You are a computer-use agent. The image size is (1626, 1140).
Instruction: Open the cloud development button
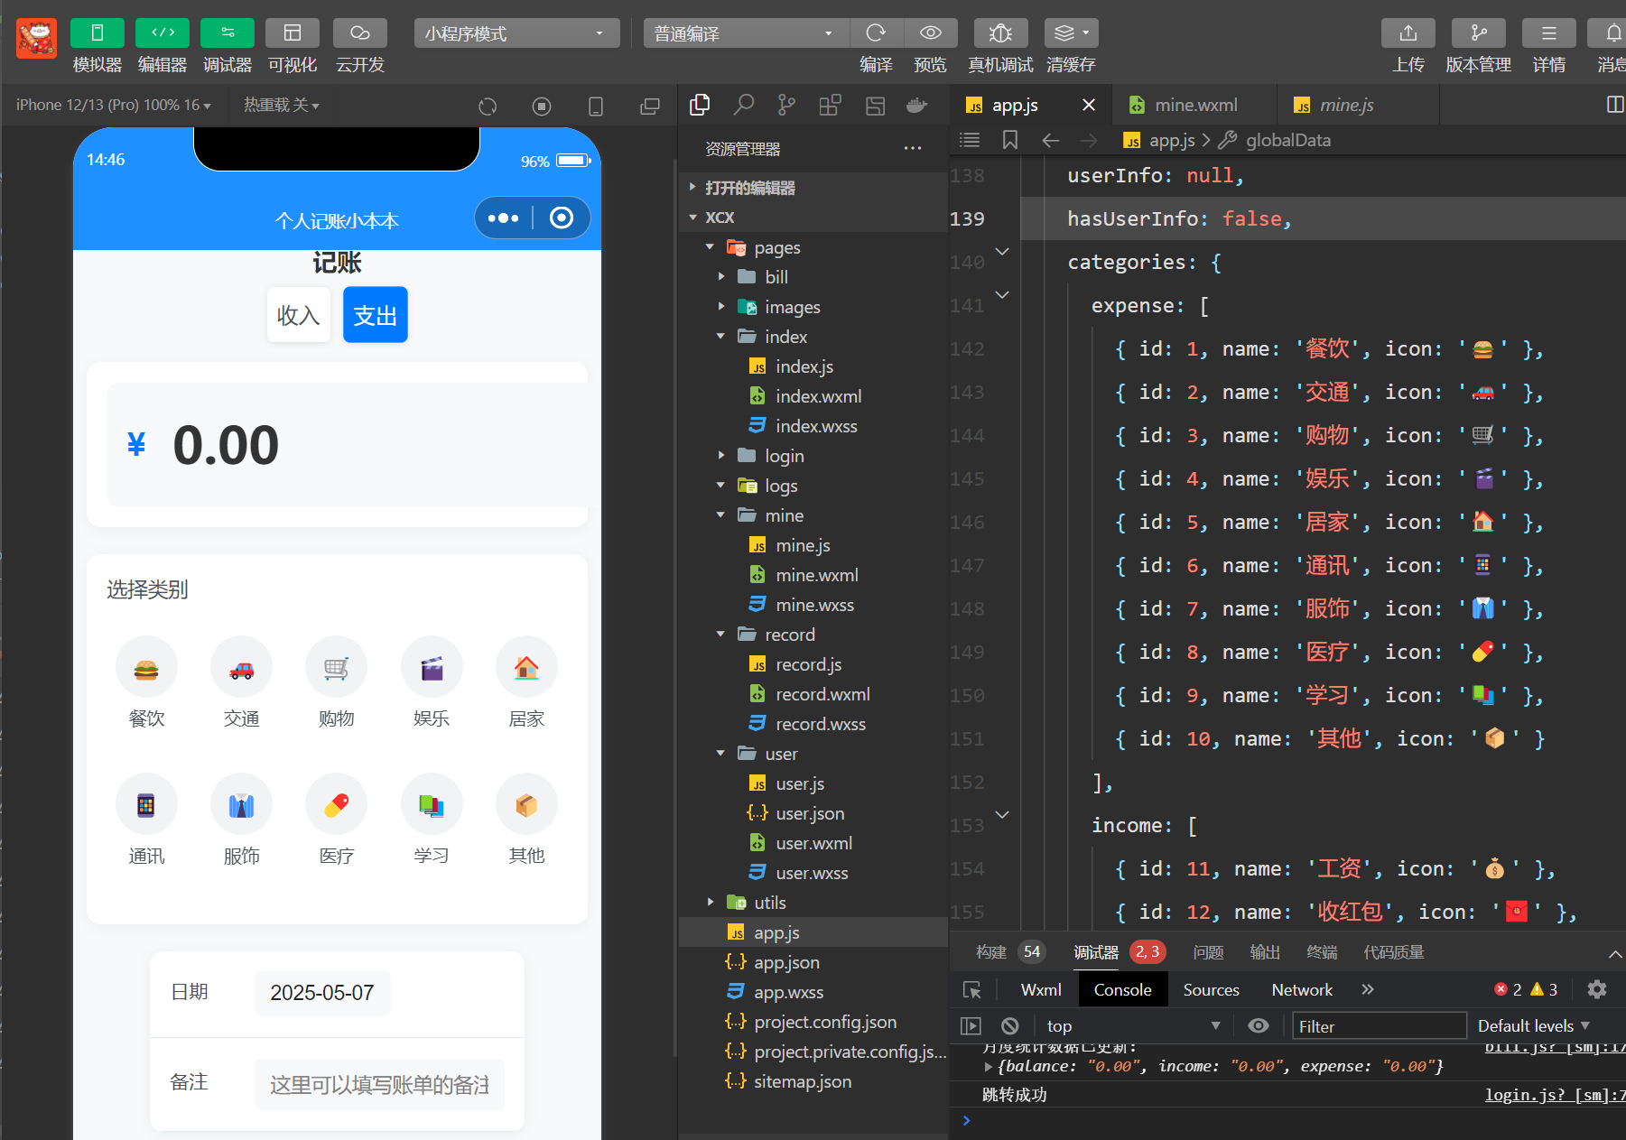click(x=360, y=33)
